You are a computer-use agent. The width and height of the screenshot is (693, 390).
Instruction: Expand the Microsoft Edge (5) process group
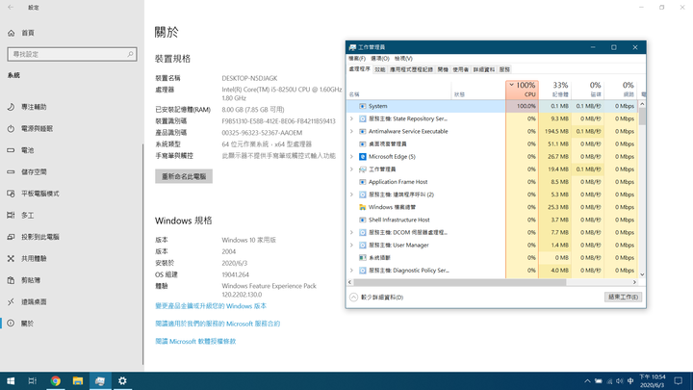click(x=352, y=157)
